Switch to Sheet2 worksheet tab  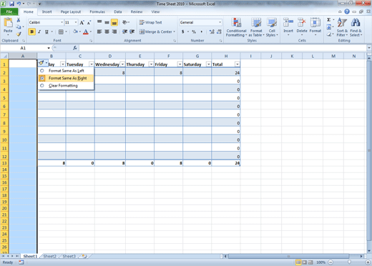49,256
